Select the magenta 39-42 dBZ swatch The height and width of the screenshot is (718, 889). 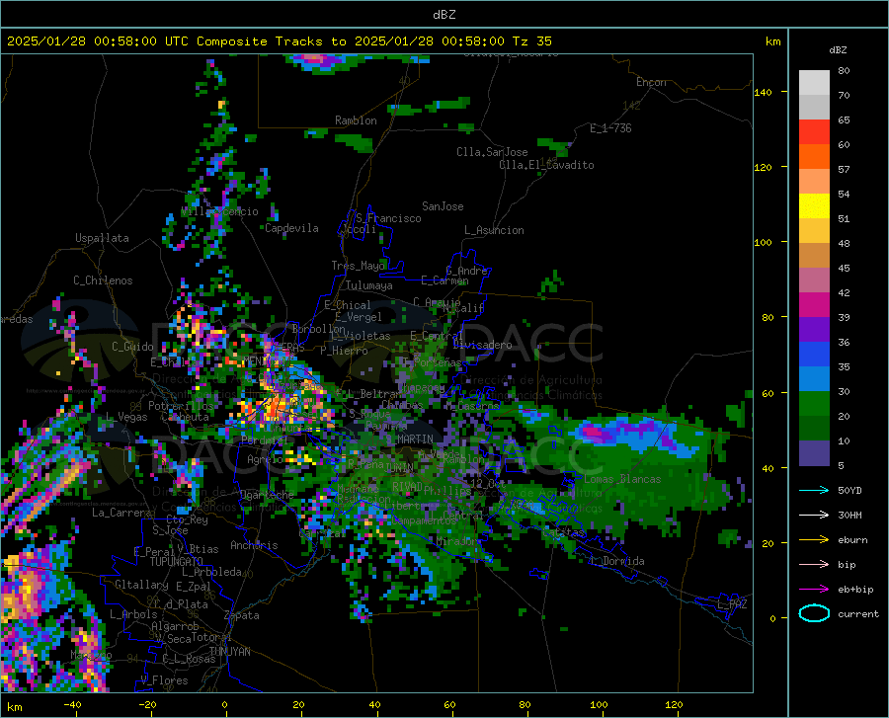814,305
